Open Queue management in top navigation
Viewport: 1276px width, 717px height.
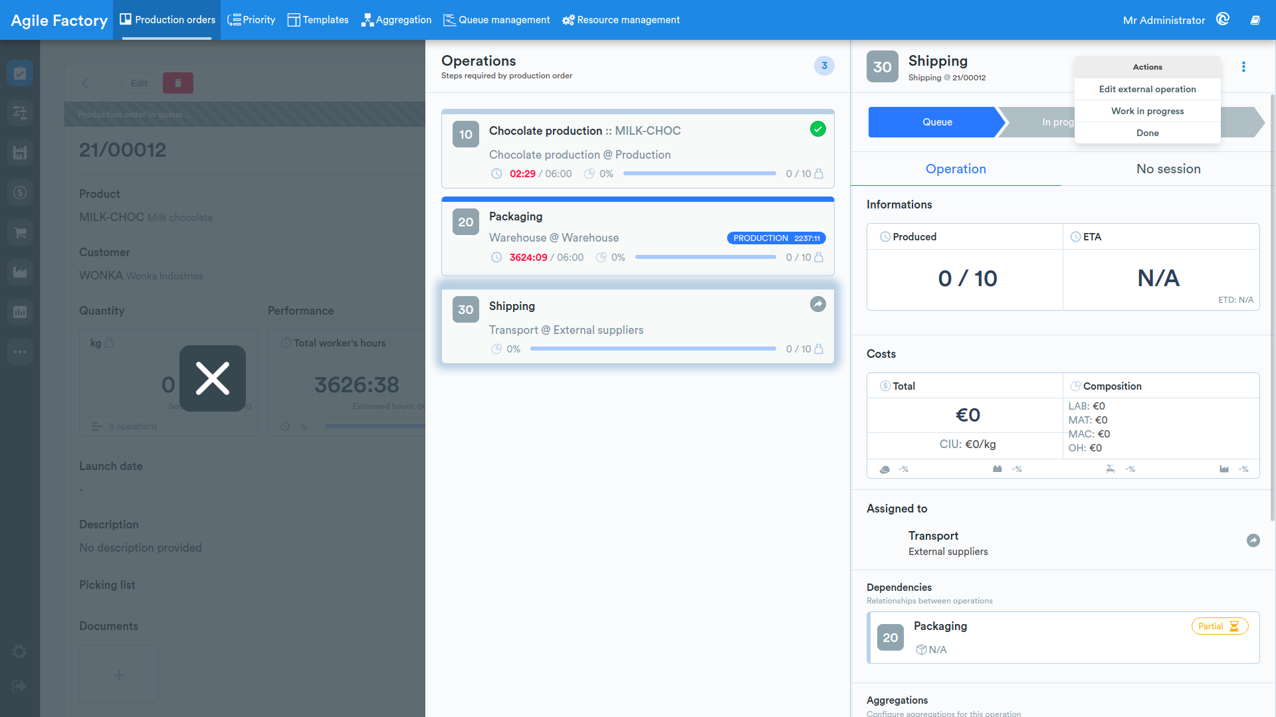pyautogui.click(x=496, y=20)
